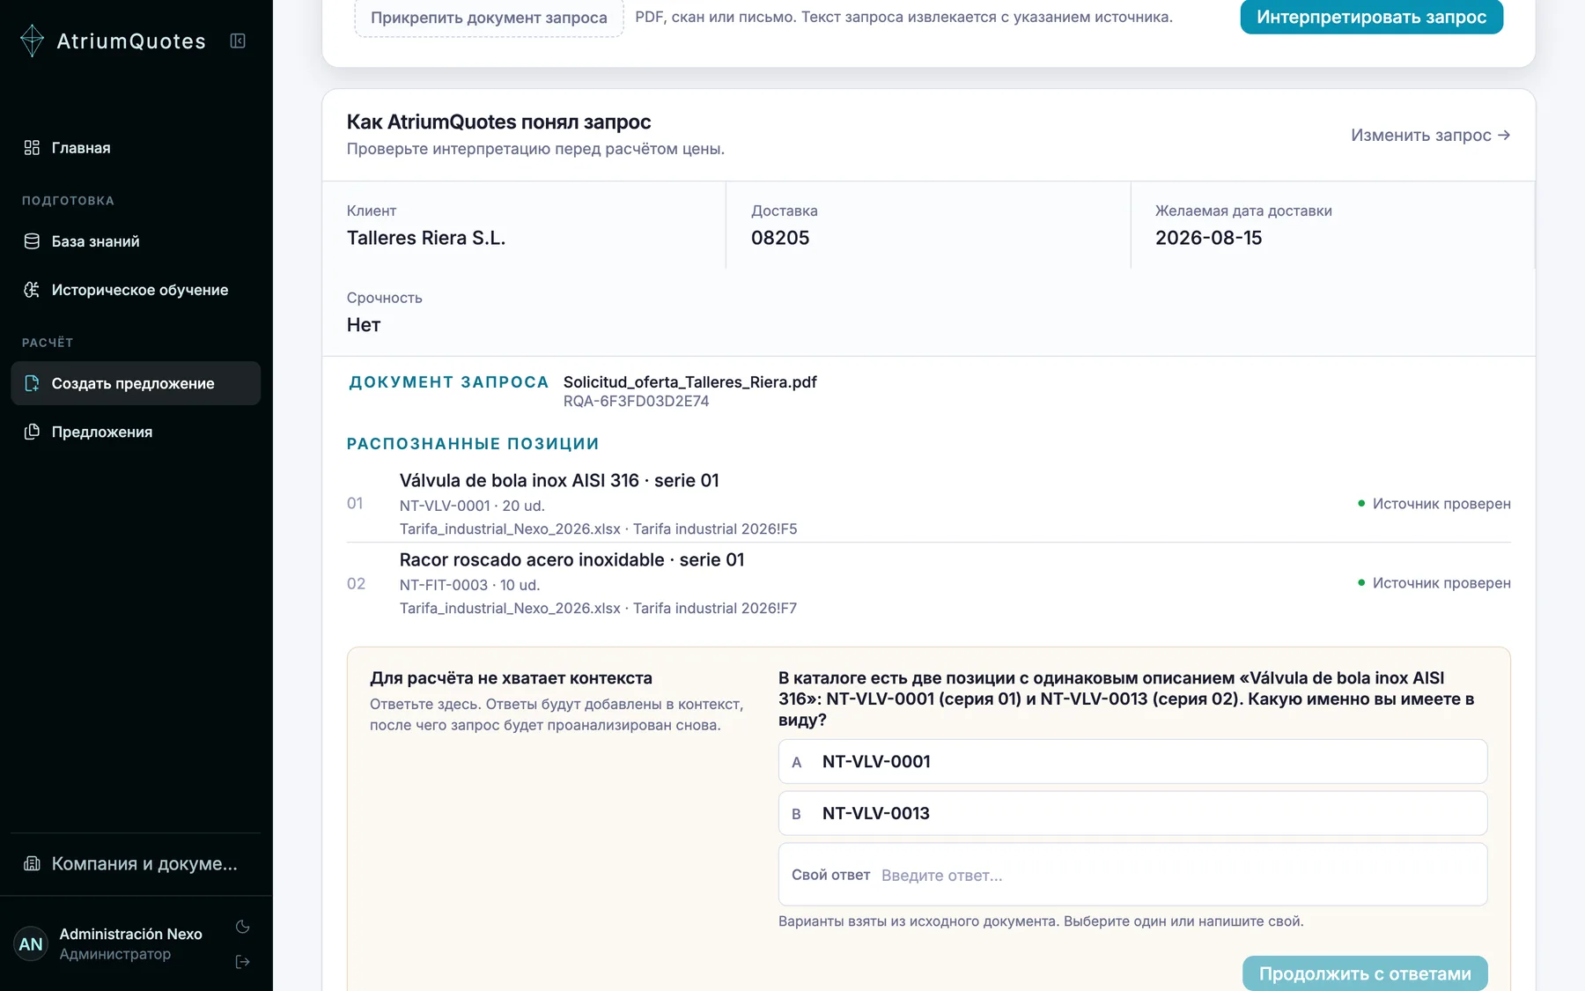Click the AtriumQuotes diamond logo

tap(32, 41)
